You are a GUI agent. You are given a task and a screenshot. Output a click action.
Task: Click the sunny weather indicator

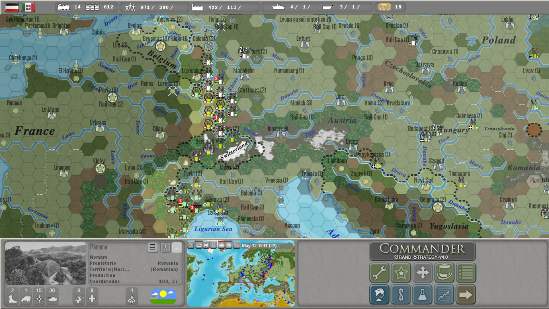(x=163, y=297)
